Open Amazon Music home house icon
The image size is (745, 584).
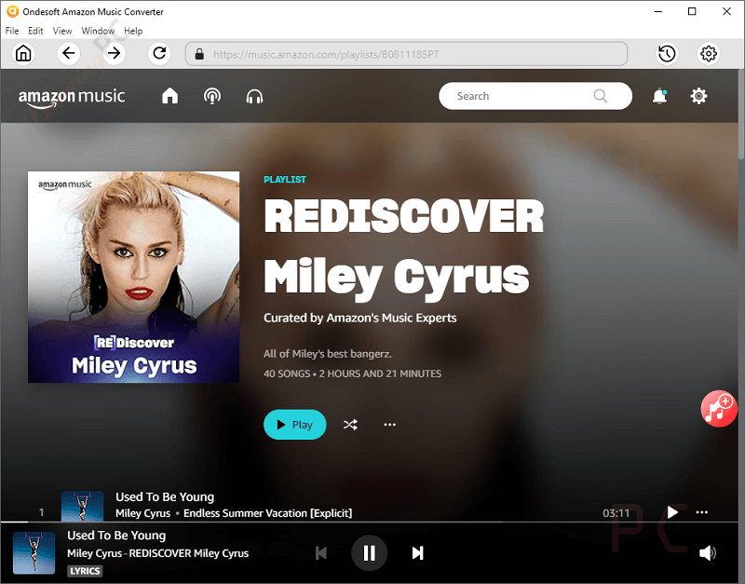169,97
